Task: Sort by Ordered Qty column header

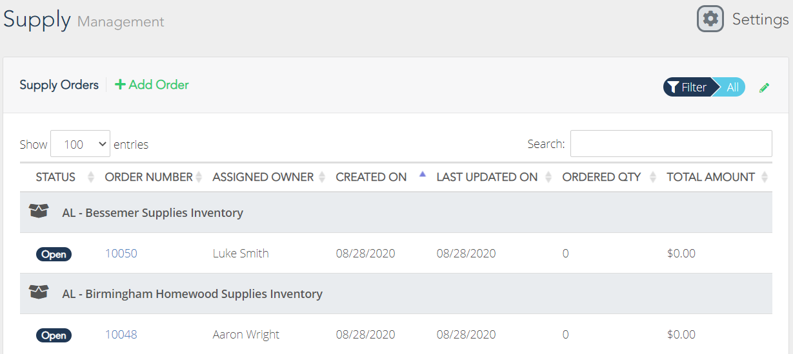Action: point(601,177)
